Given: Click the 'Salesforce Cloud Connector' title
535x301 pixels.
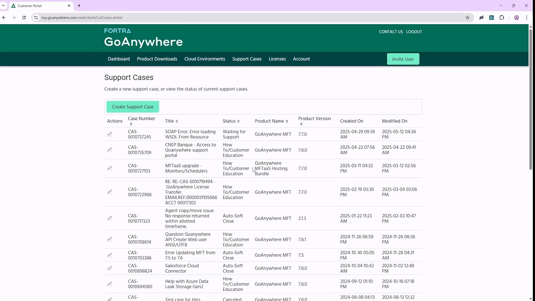Looking at the screenshot, I should pos(182,268).
